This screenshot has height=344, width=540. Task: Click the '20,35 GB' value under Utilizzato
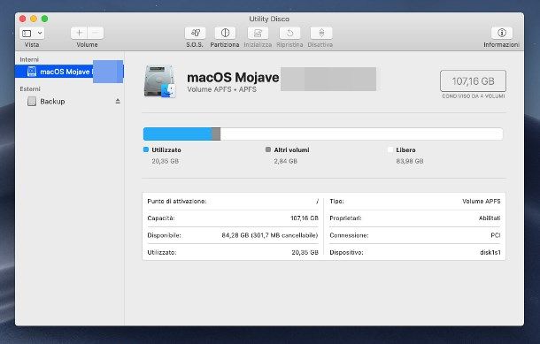(166, 161)
